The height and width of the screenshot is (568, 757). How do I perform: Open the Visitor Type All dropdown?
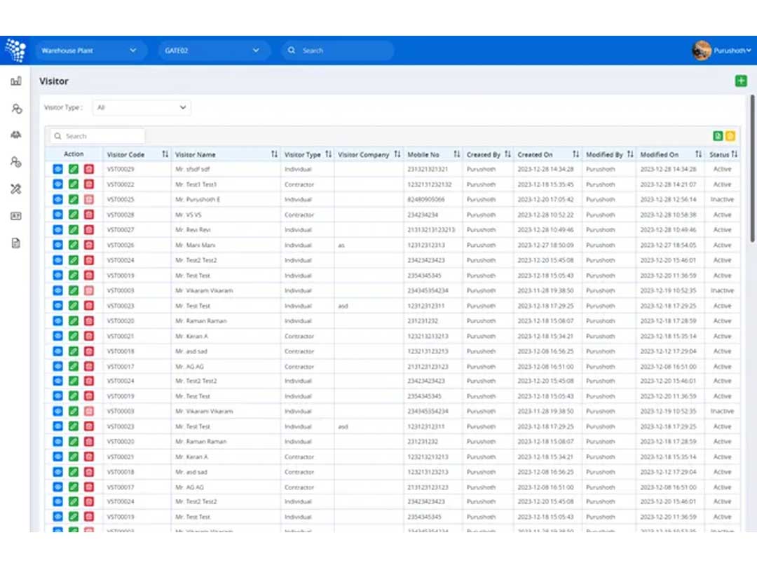(142, 107)
